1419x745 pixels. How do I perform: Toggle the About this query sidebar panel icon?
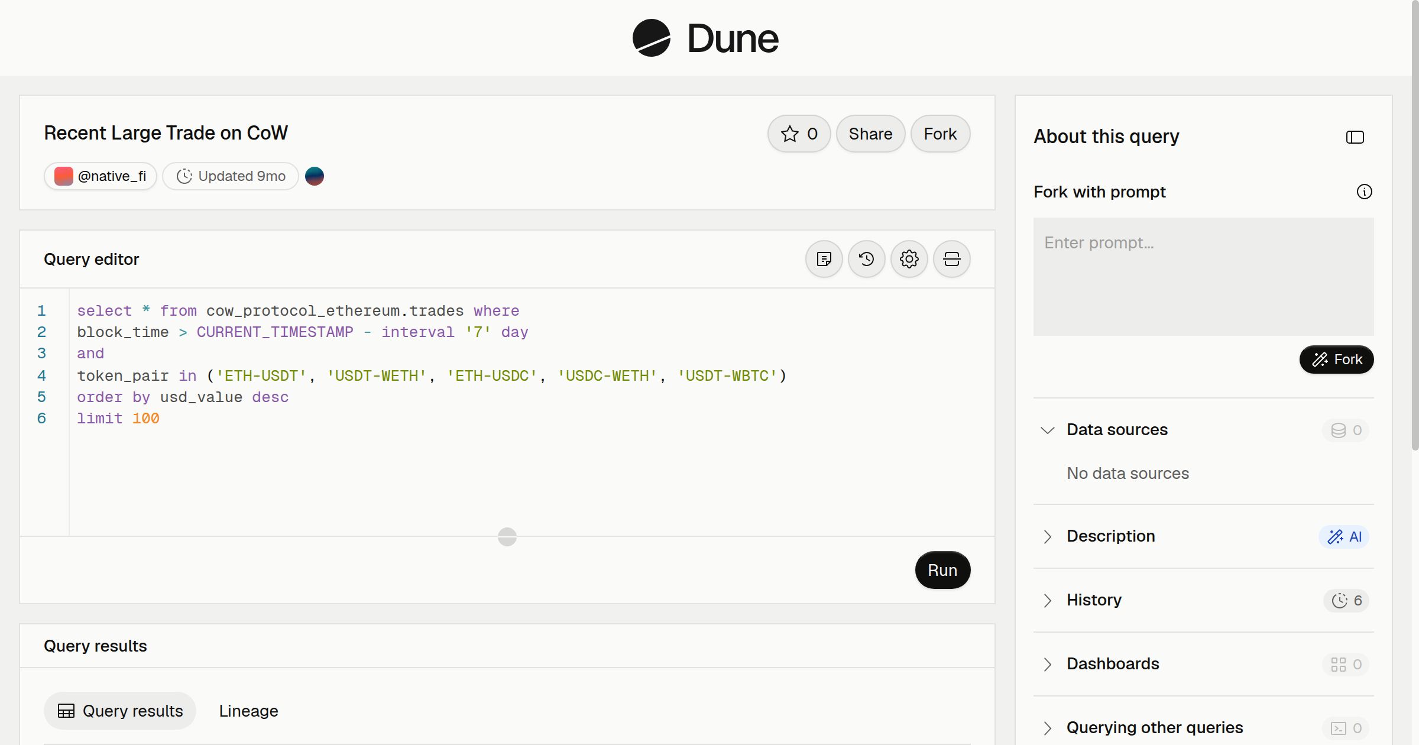[1355, 137]
